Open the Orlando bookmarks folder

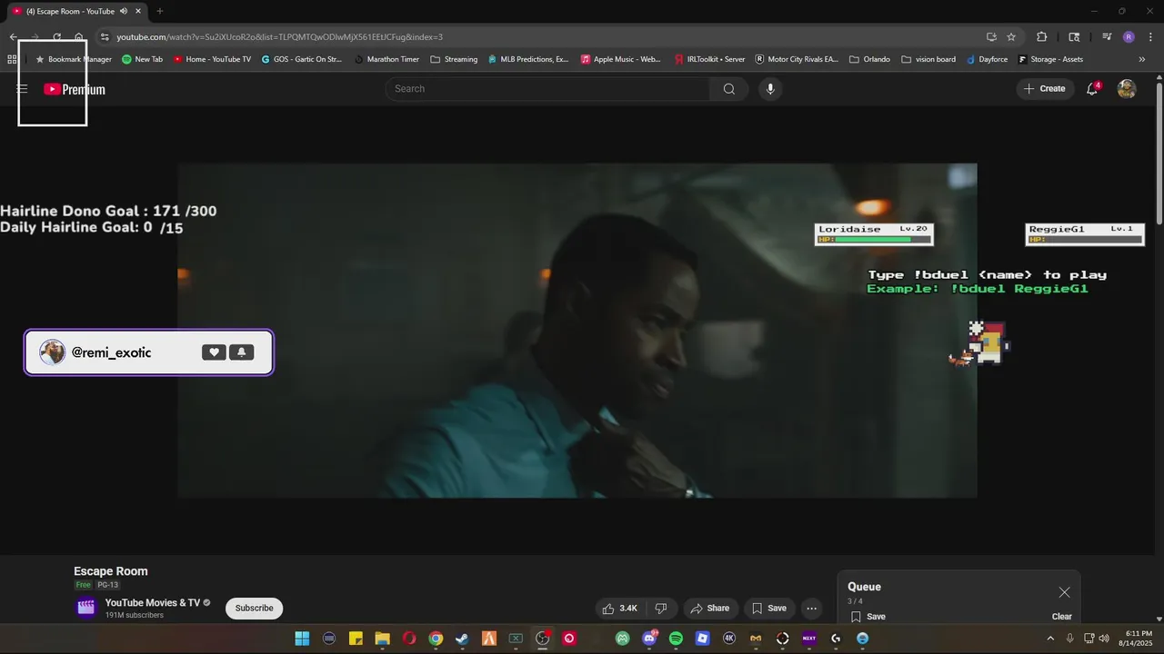(x=869, y=59)
